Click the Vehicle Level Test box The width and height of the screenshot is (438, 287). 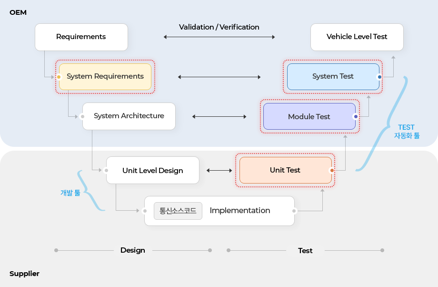(357, 37)
